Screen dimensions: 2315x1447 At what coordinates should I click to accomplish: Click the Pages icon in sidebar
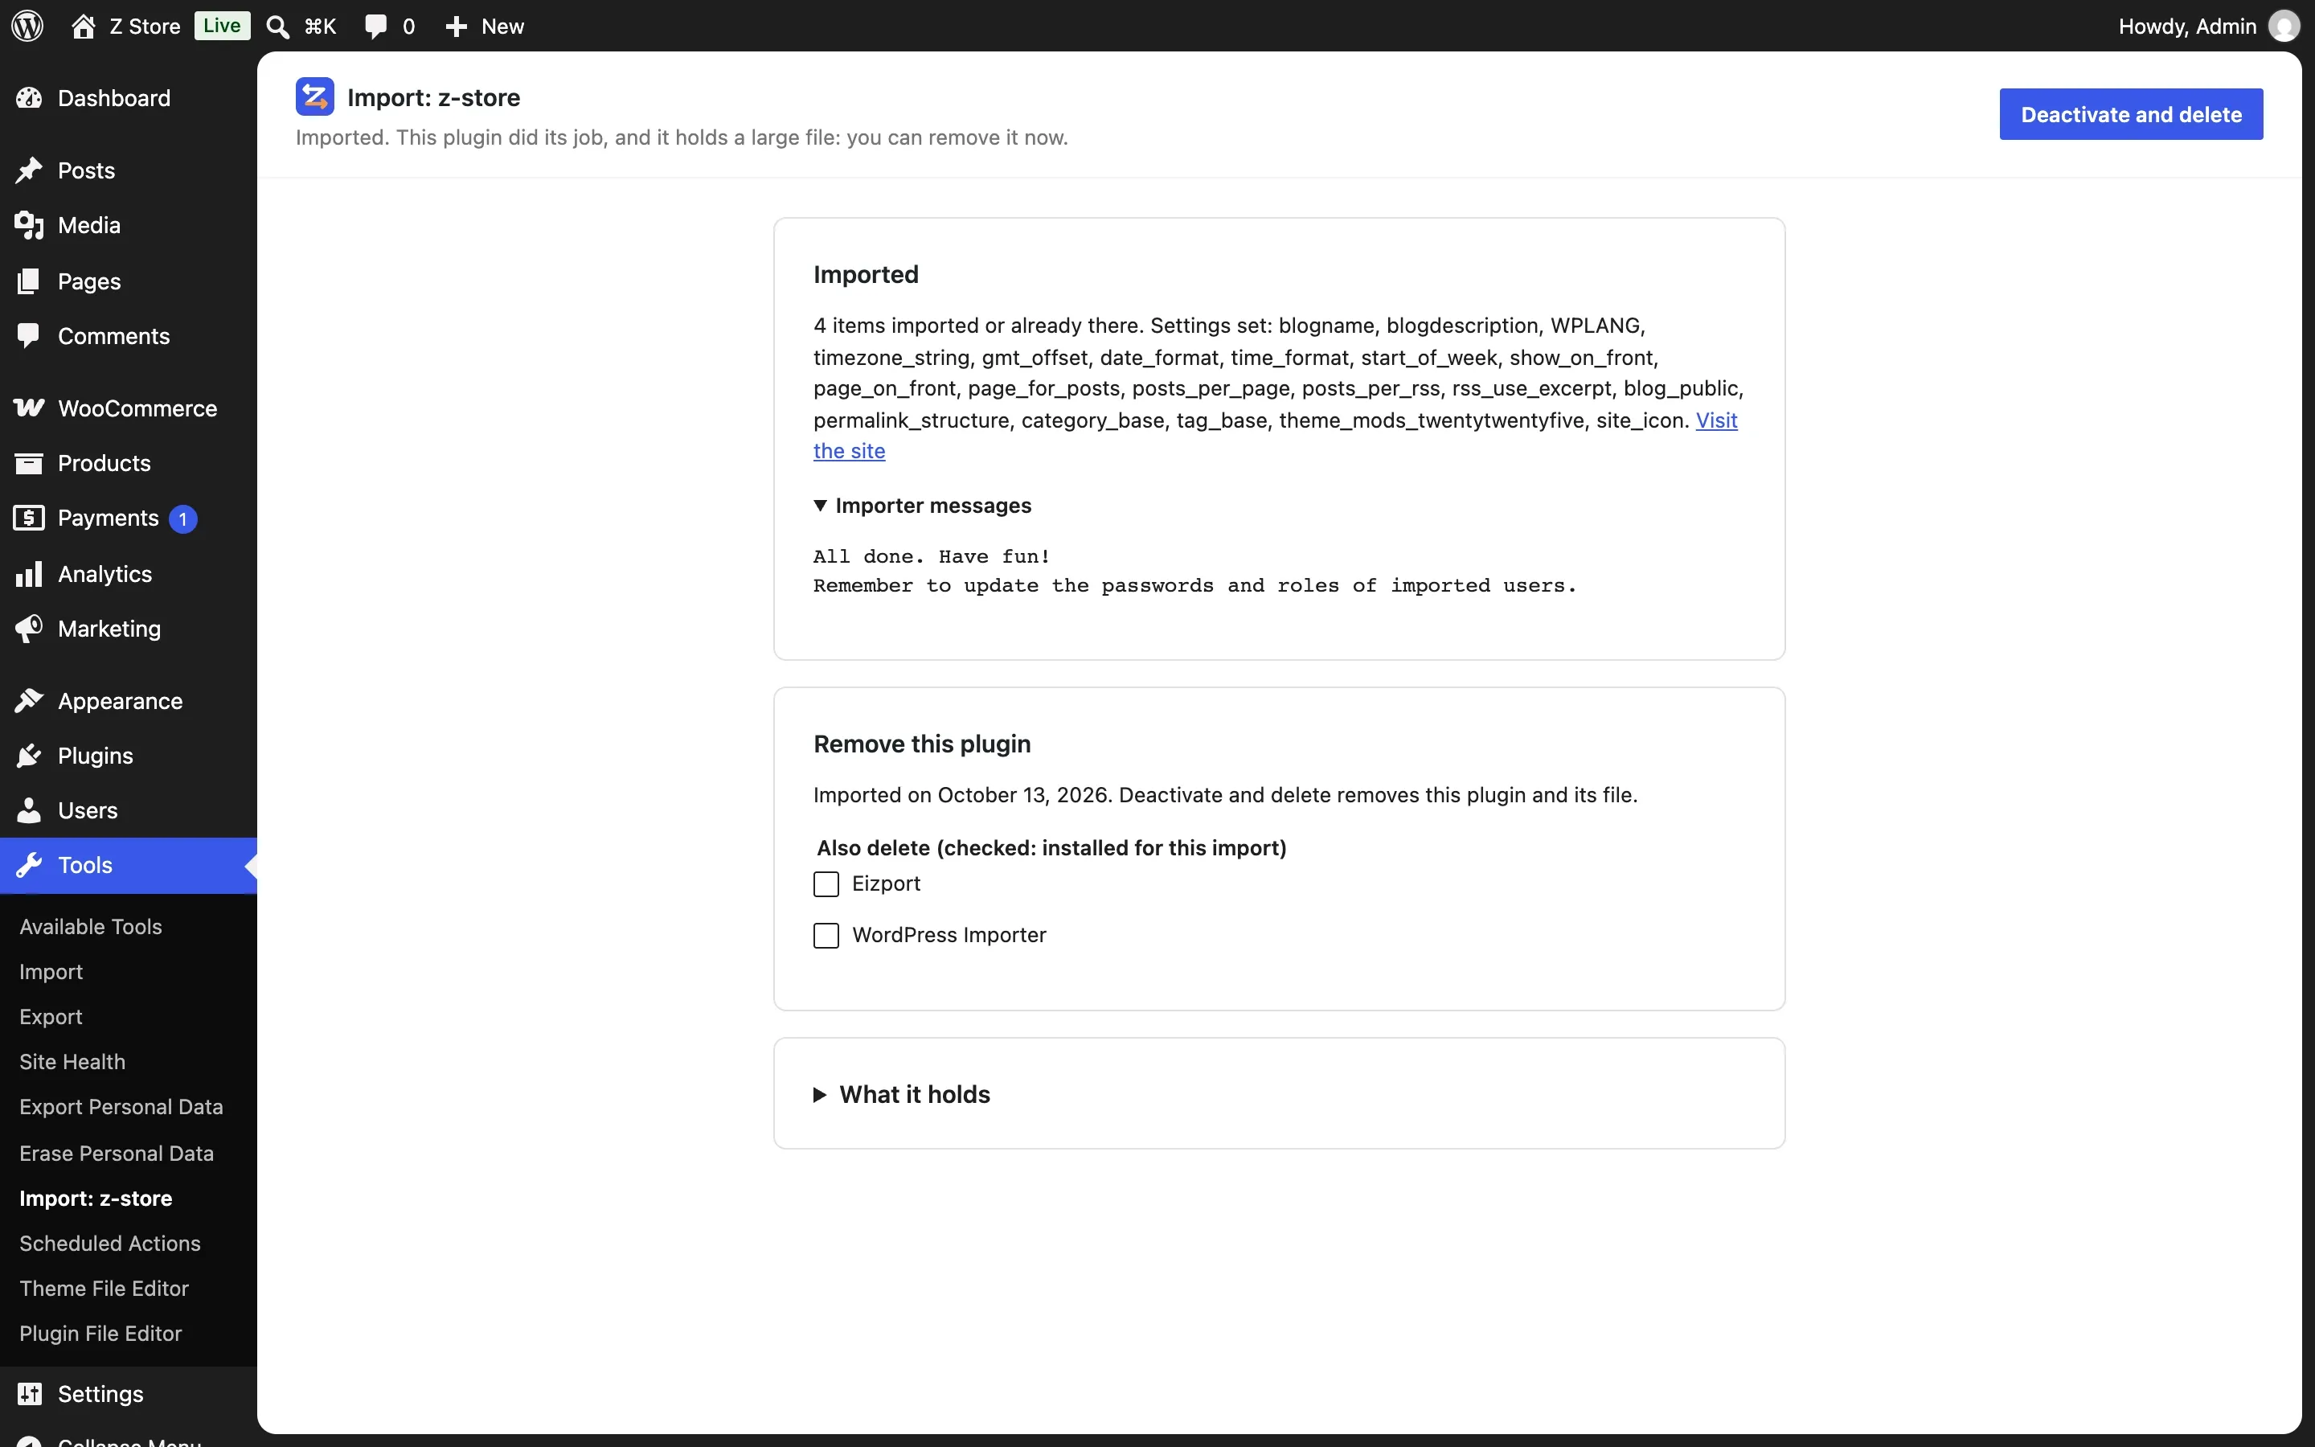[29, 281]
